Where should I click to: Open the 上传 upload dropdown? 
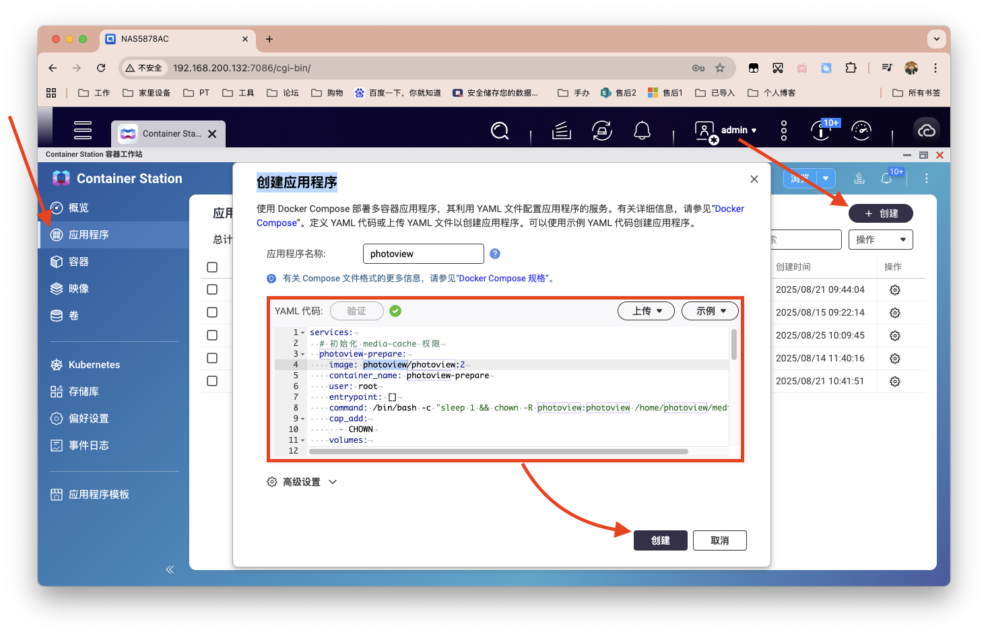click(x=645, y=310)
